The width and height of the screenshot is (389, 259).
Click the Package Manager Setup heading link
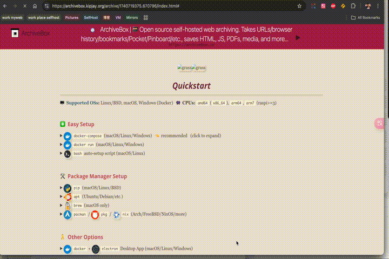(x=97, y=176)
